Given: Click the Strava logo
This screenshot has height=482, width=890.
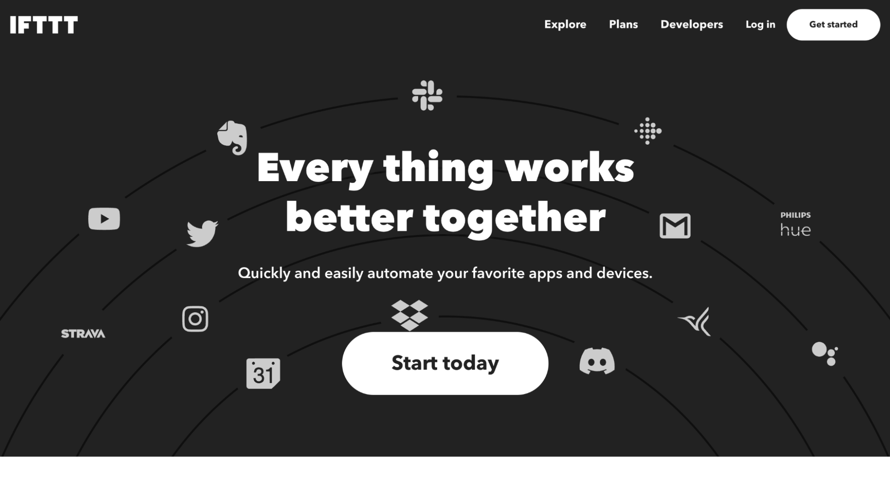Looking at the screenshot, I should [x=83, y=333].
